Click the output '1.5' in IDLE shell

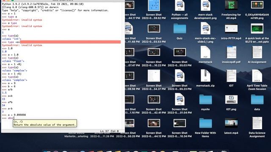tap(4, 93)
